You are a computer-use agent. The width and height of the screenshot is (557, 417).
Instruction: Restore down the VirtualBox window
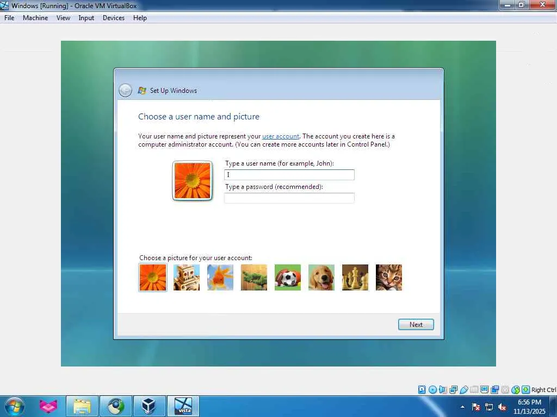coord(522,4)
